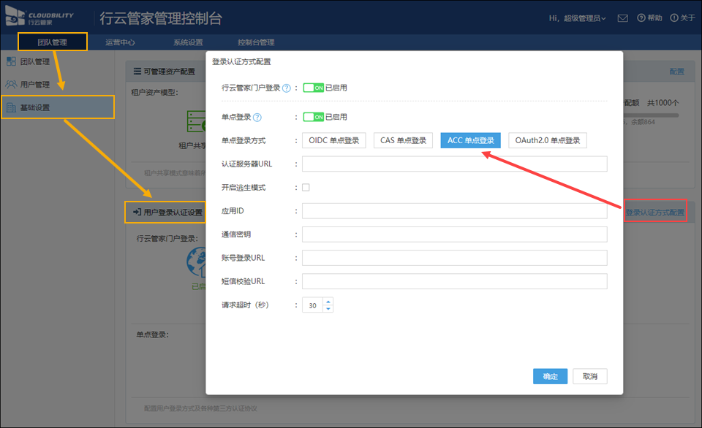Viewport: 702px width, 428px height.
Task: Click the 团队管理 sidebar icon
Action: coord(11,62)
